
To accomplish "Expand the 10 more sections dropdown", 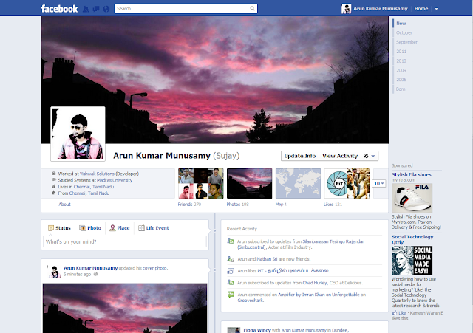I will 379,183.
